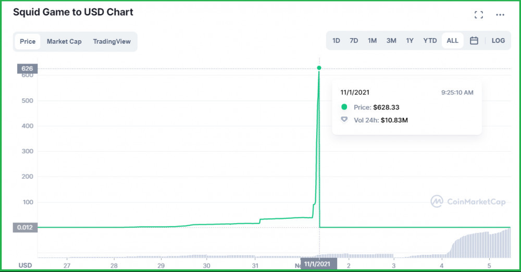The height and width of the screenshot is (272, 521).
Task: Click the 4 date label on x-axis
Action: [x=442, y=266]
